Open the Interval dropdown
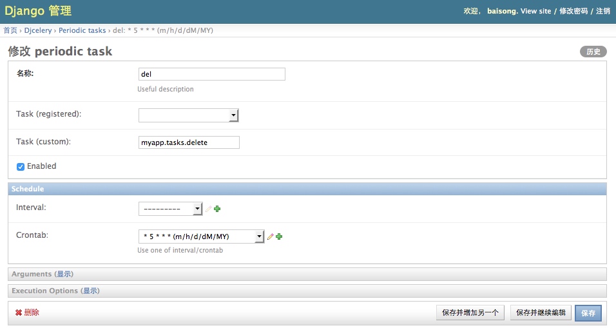 pos(170,209)
